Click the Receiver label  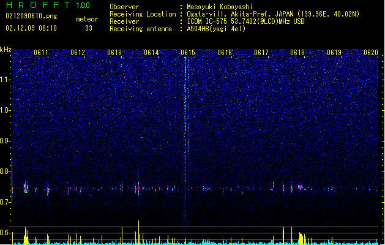(x=124, y=21)
